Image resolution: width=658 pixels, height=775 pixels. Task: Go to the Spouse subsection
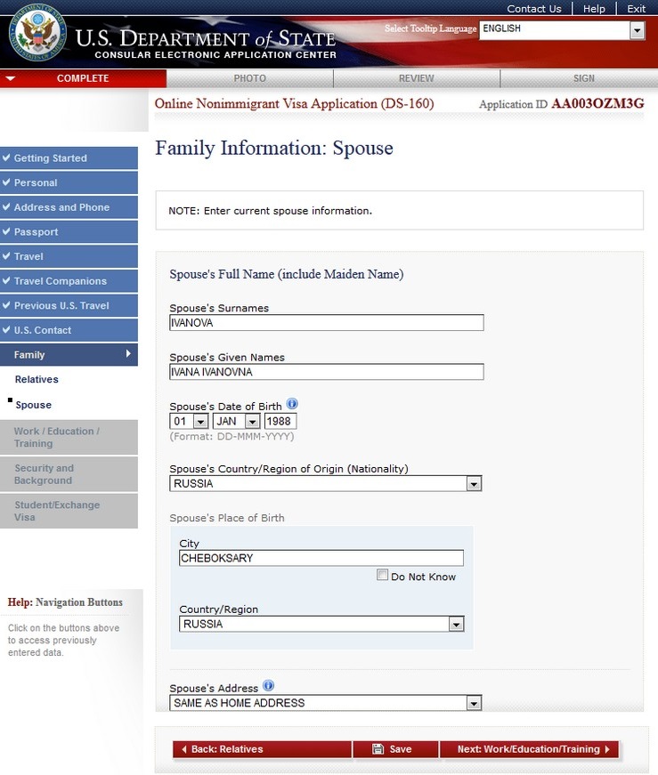click(33, 404)
